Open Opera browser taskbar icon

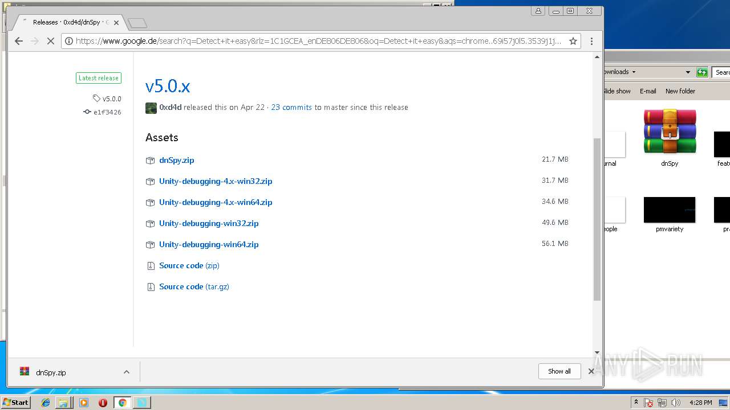tap(103, 403)
